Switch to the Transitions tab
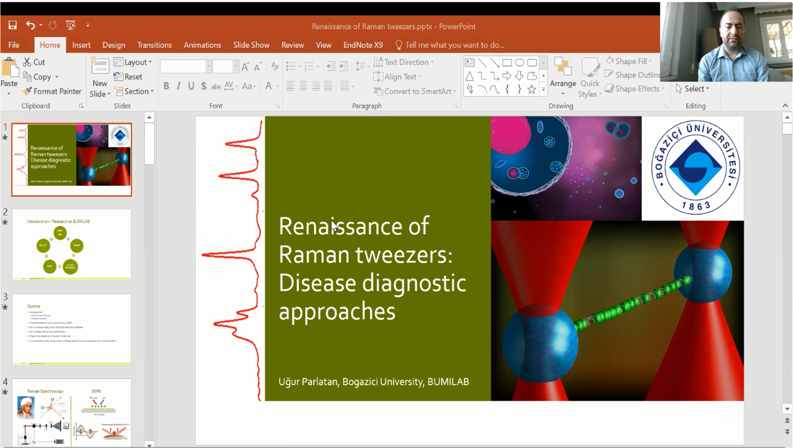The width and height of the screenshot is (793, 448). click(x=154, y=45)
